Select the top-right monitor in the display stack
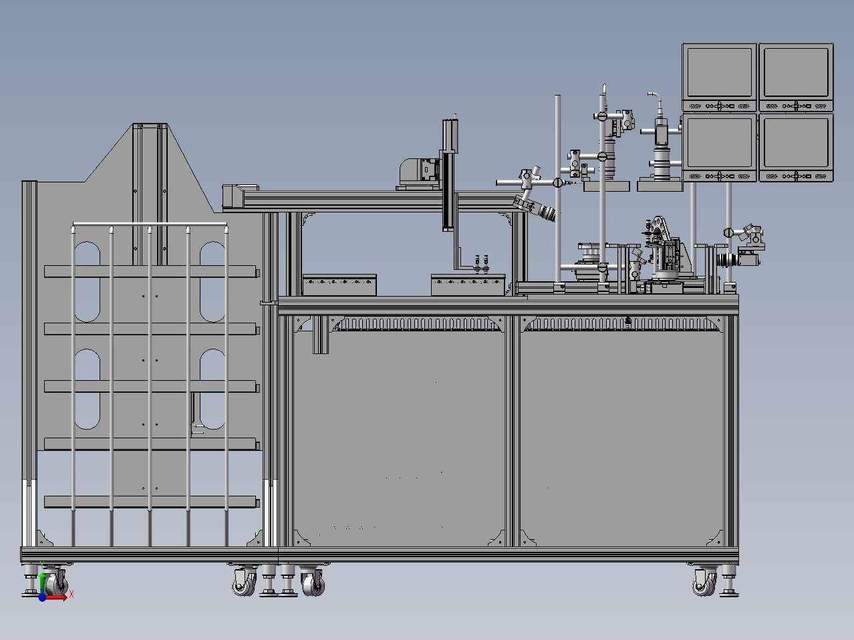This screenshot has height=640, width=854. pyautogui.click(x=797, y=77)
